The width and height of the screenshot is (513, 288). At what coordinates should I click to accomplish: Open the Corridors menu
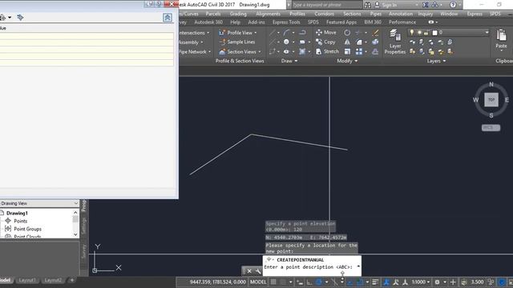[324, 14]
